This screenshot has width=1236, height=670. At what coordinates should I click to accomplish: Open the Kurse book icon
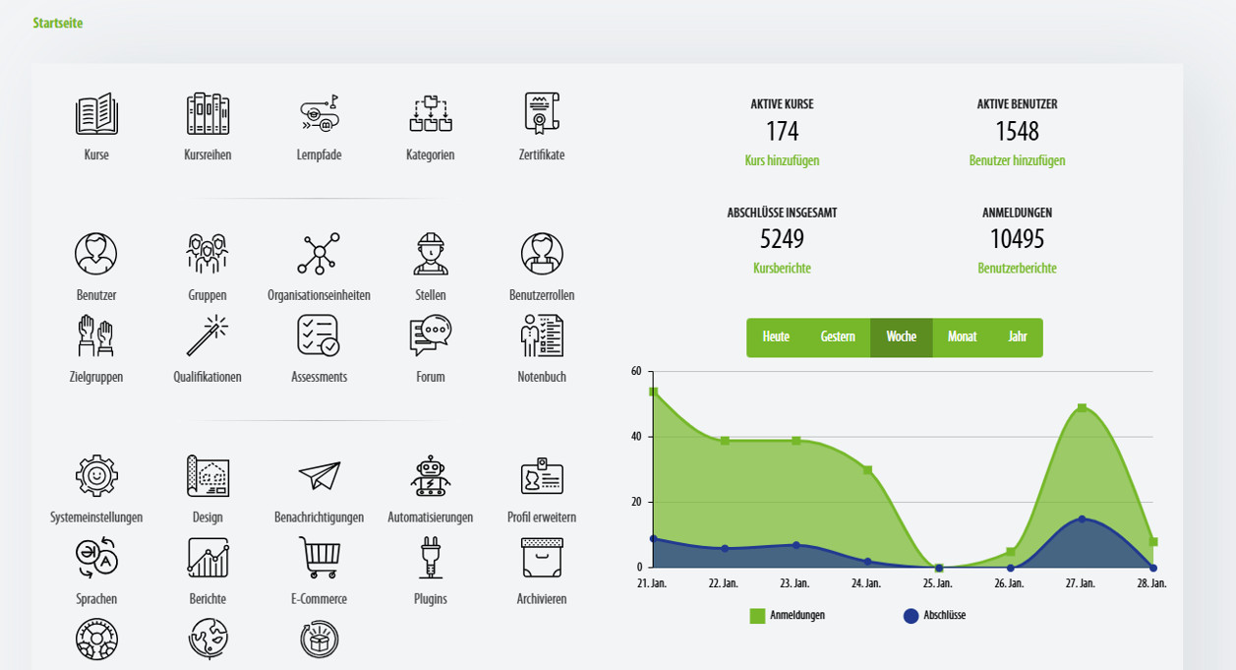96,114
